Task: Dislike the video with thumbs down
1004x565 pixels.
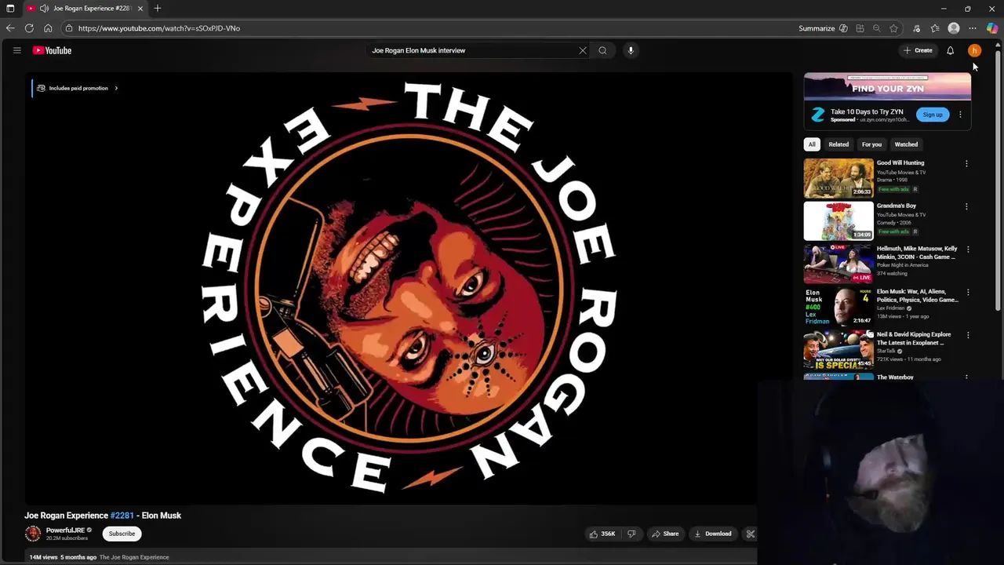Action: click(x=631, y=534)
